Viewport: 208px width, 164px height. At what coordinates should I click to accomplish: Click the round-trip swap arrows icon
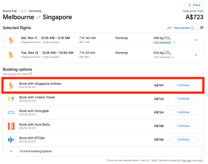pyautogui.click(x=38, y=17)
